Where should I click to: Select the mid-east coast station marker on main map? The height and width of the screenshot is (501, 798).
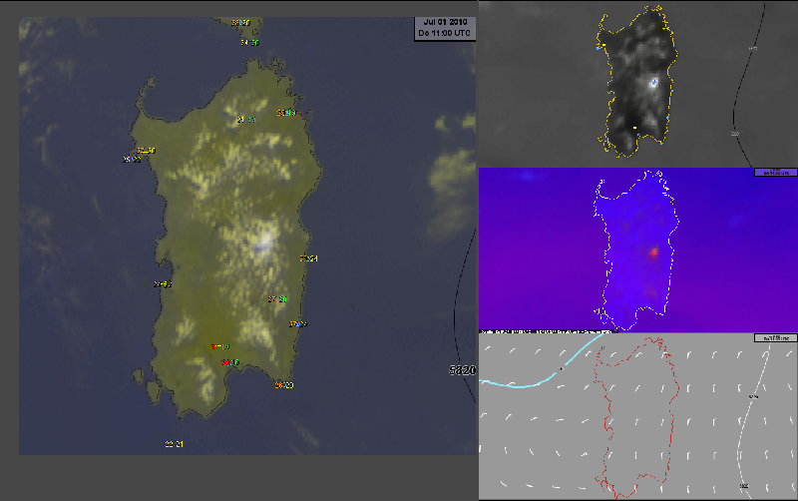308,259
